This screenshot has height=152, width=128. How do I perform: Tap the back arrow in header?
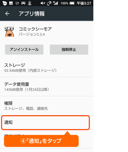pos(7,14)
